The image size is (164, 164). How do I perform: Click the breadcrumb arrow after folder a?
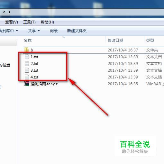10,12
